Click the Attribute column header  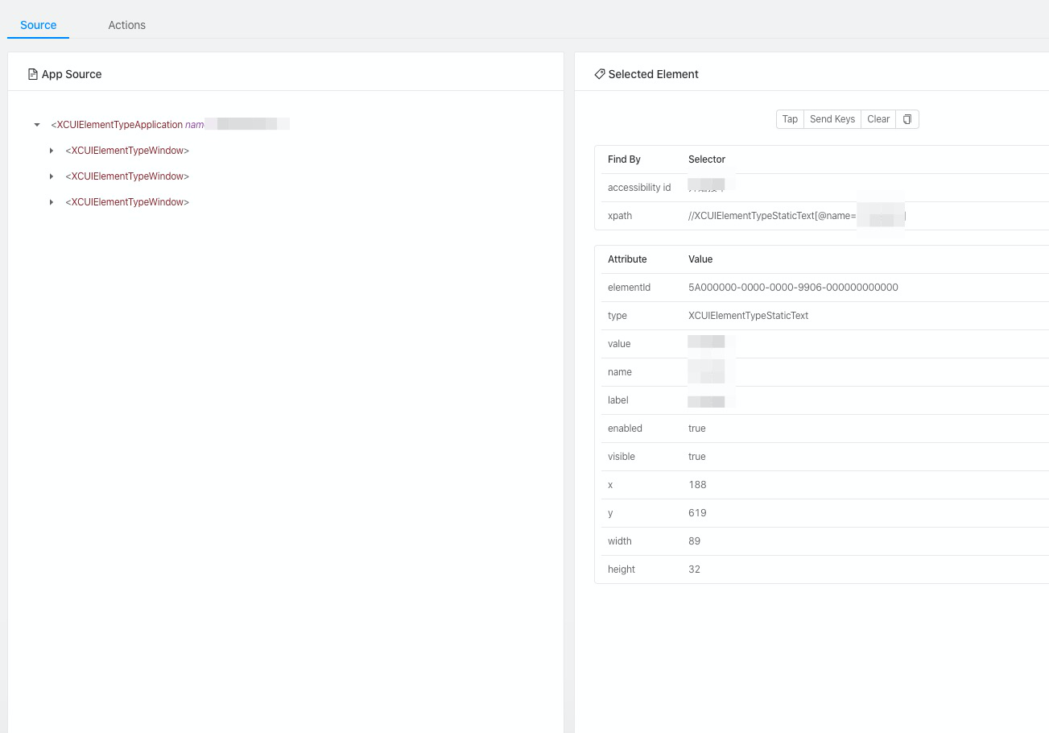coord(627,259)
